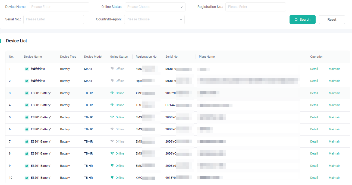The image size is (352, 185).
Task: Click the battery icon in row 8
Action: [27, 154]
